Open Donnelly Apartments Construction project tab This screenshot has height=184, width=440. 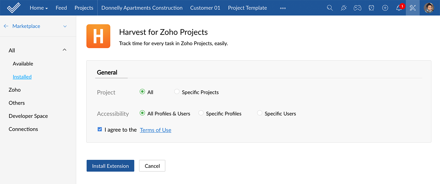142,8
